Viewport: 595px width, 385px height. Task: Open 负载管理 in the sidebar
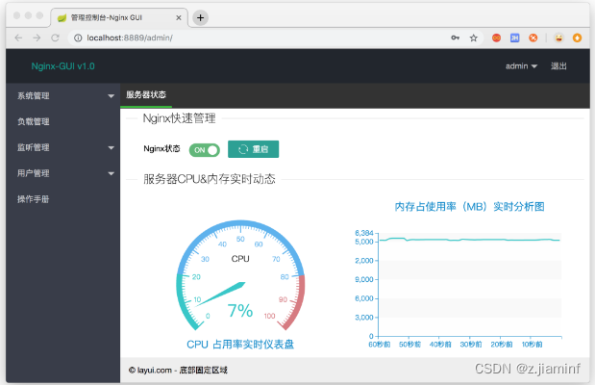coord(63,121)
